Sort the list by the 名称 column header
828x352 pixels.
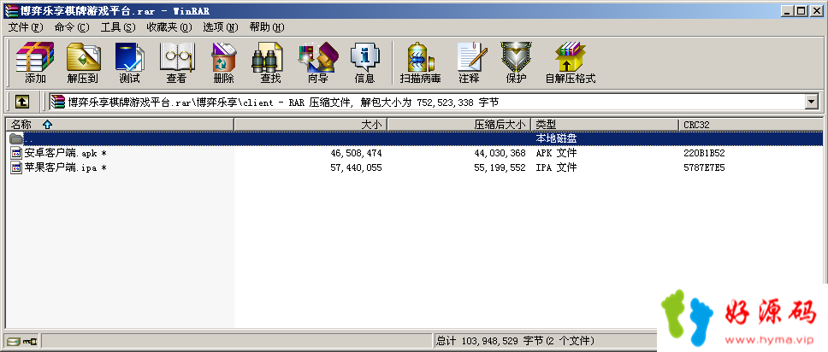pos(120,125)
